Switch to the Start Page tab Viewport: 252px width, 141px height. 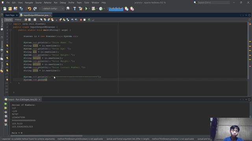10,15
